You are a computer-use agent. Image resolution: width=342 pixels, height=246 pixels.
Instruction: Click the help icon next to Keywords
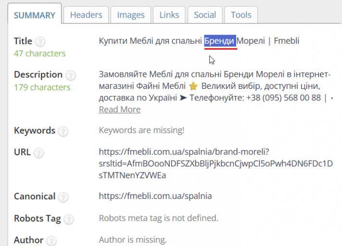[63, 131]
